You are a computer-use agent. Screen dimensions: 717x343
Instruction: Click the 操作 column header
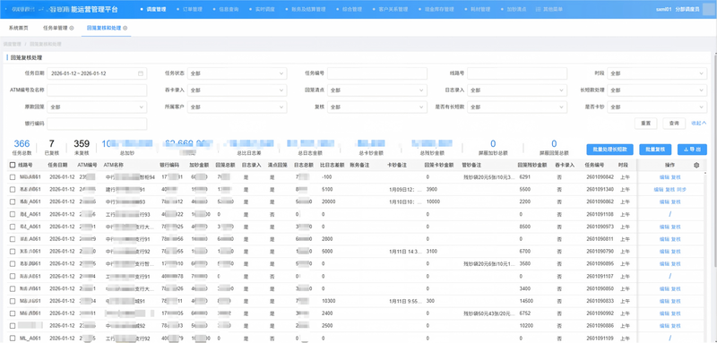pyautogui.click(x=669, y=165)
